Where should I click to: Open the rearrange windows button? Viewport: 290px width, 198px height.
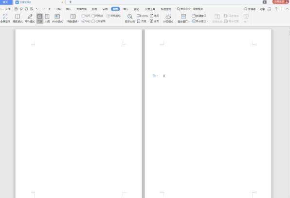coord(183,18)
